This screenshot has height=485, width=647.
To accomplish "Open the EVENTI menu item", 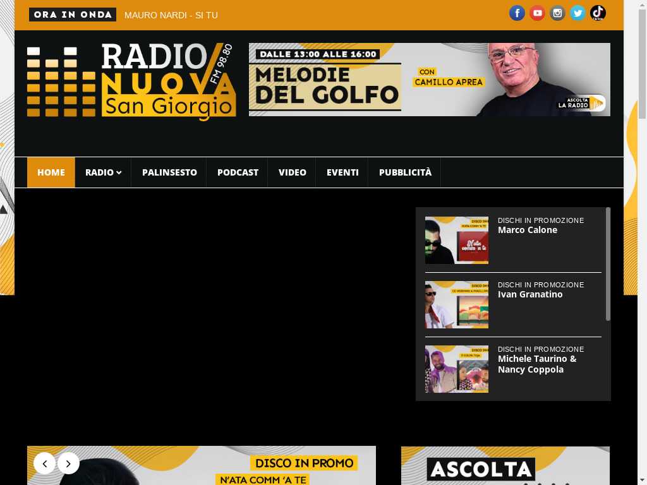I will [342, 172].
